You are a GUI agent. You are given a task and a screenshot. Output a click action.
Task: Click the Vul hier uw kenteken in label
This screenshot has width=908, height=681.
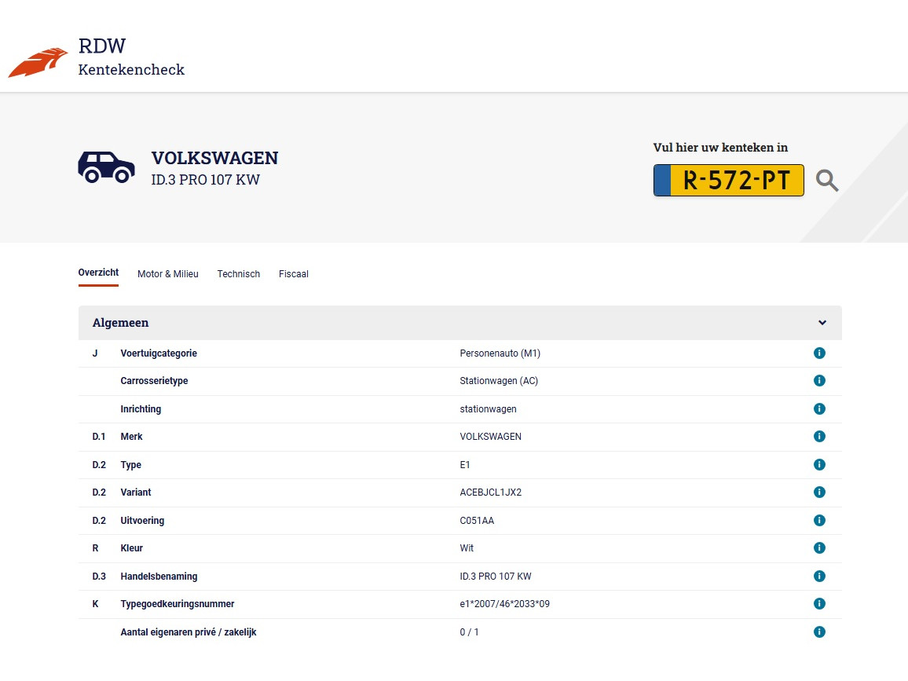click(x=720, y=148)
